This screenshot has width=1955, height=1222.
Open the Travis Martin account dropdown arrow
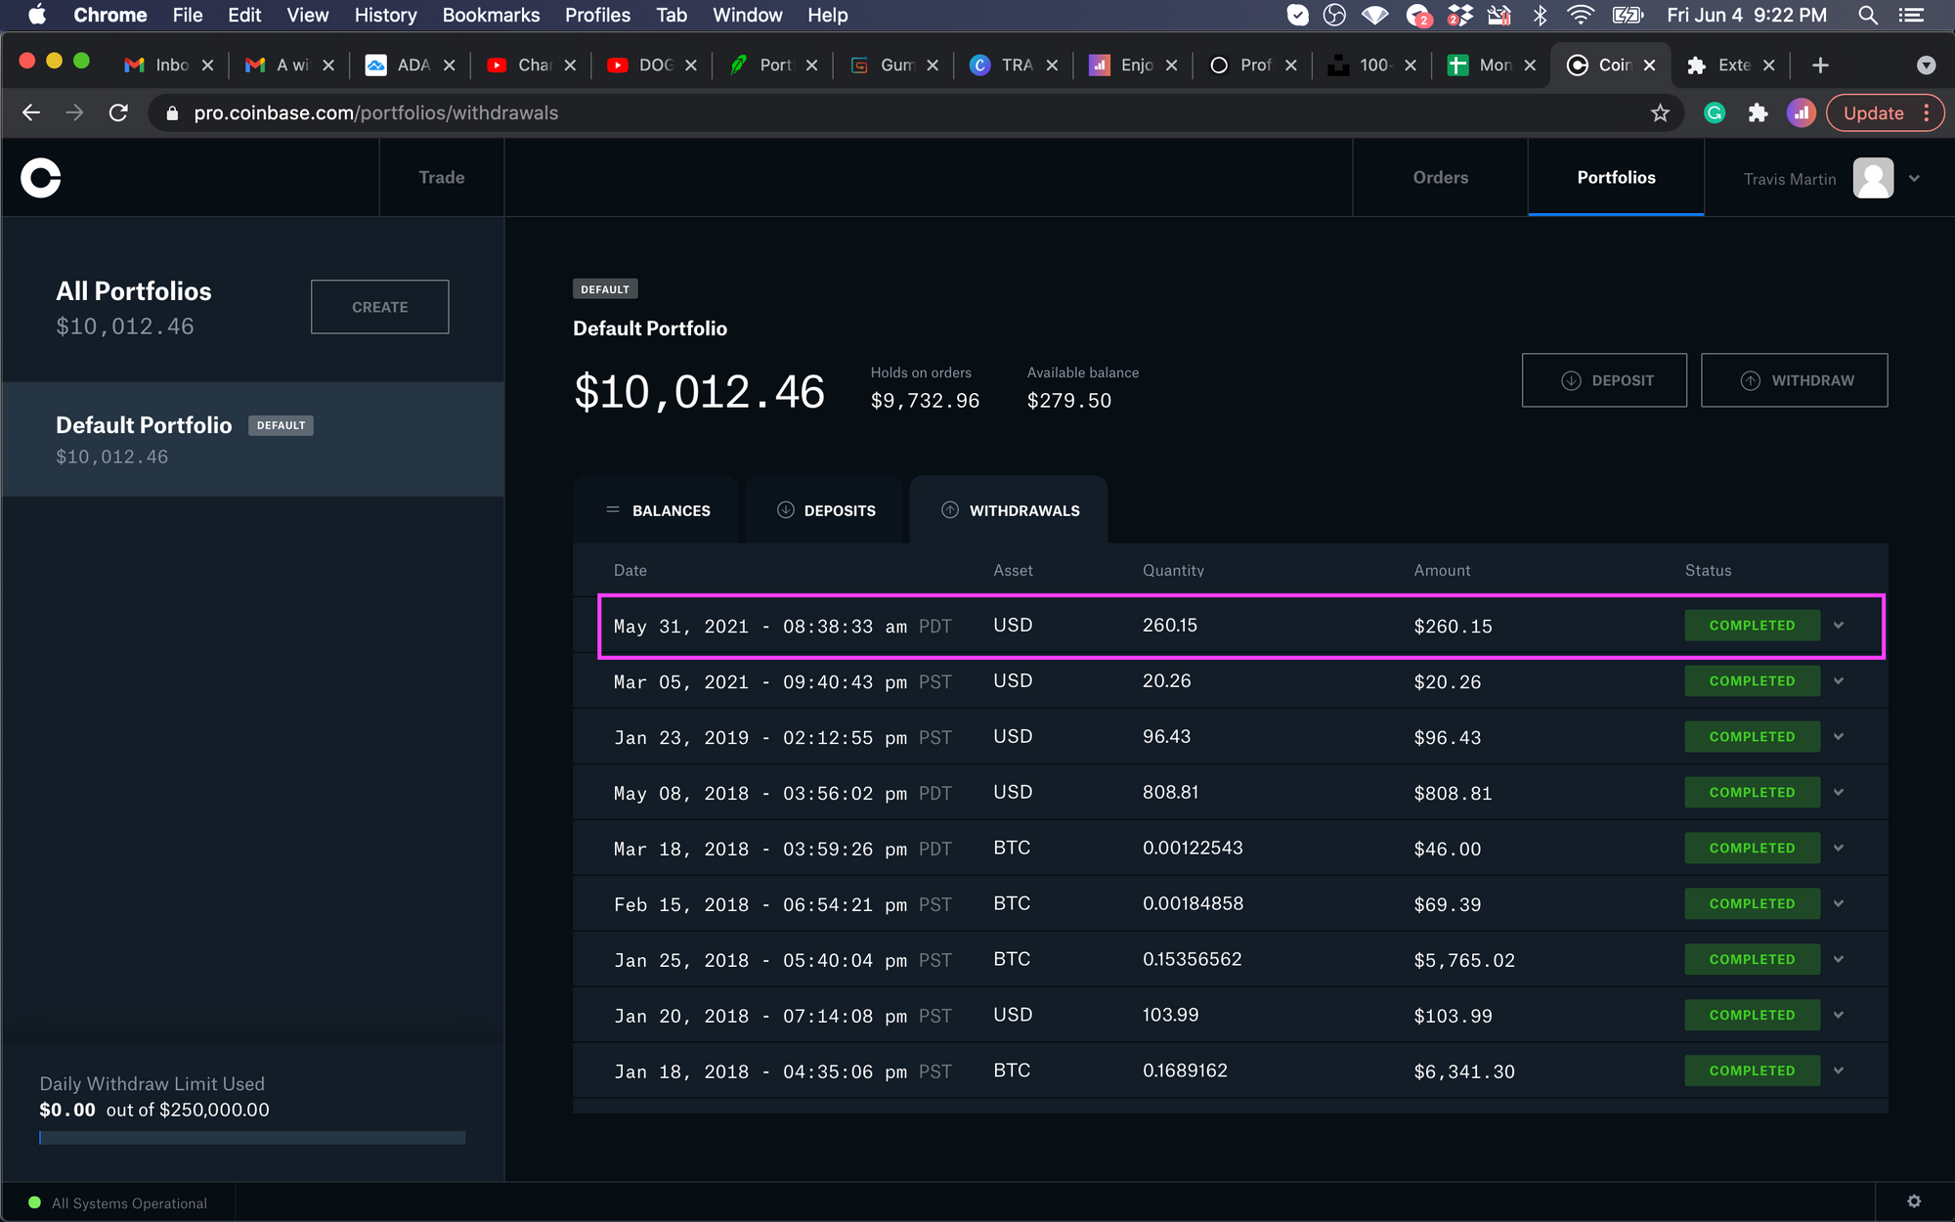point(1914,179)
